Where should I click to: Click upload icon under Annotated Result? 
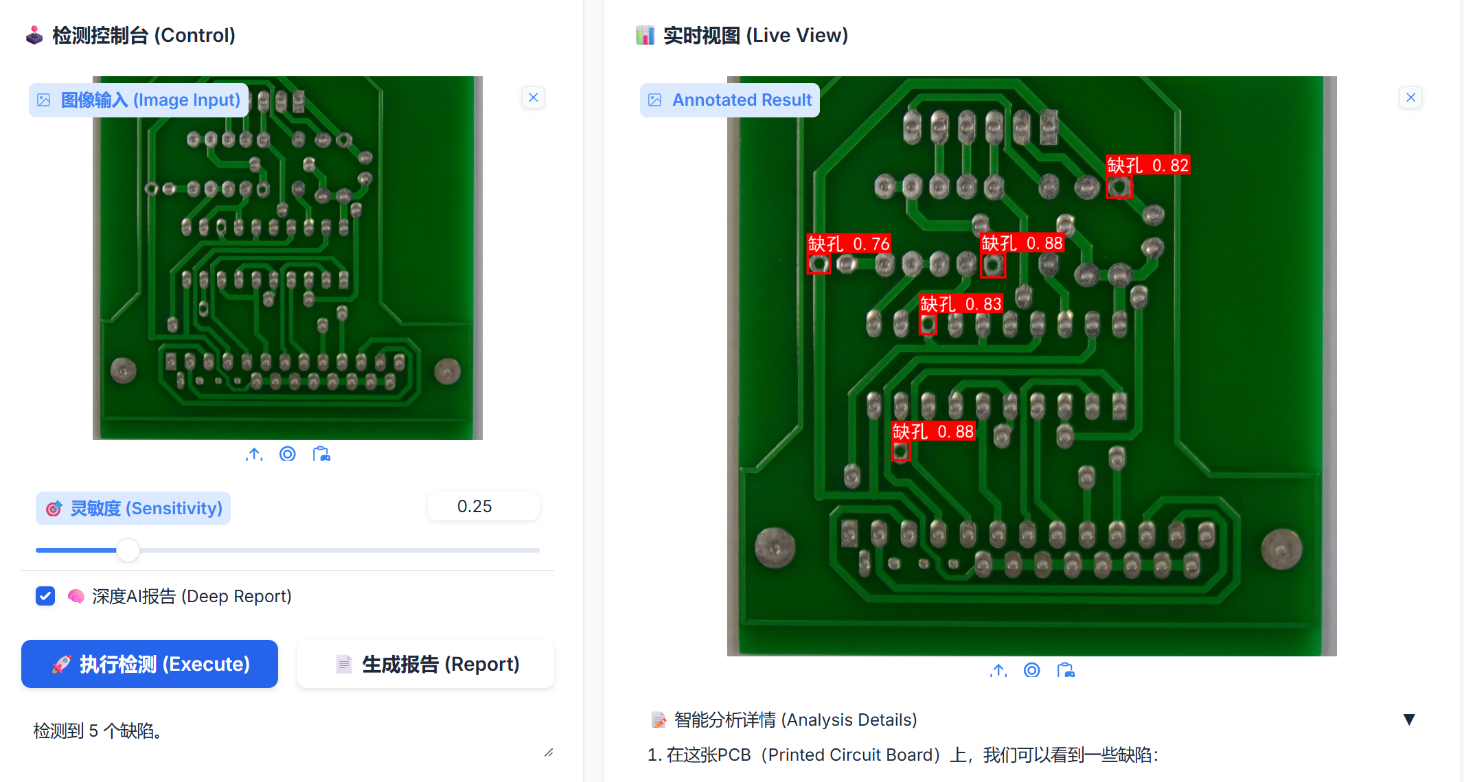pos(998,670)
